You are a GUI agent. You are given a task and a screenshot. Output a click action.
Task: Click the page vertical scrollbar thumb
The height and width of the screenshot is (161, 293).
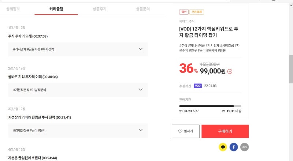(291, 69)
